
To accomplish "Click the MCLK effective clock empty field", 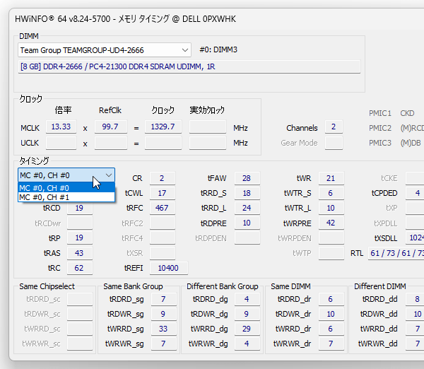I will (208, 127).
